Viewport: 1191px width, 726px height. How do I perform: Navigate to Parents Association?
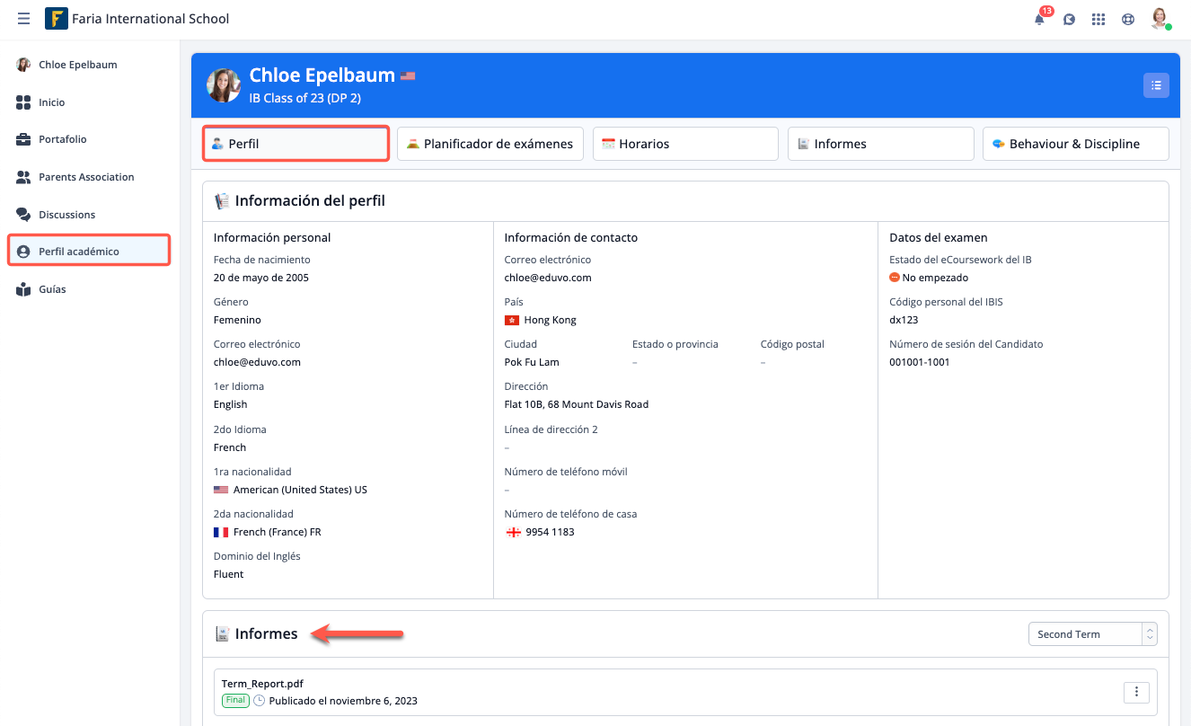[86, 177]
